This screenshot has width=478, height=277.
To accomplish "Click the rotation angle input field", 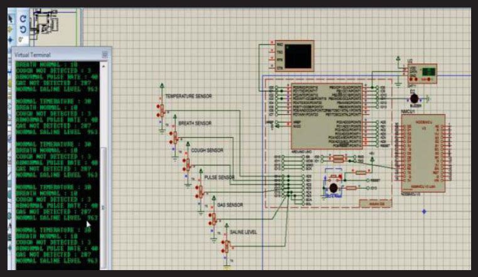I will tap(23, 39).
